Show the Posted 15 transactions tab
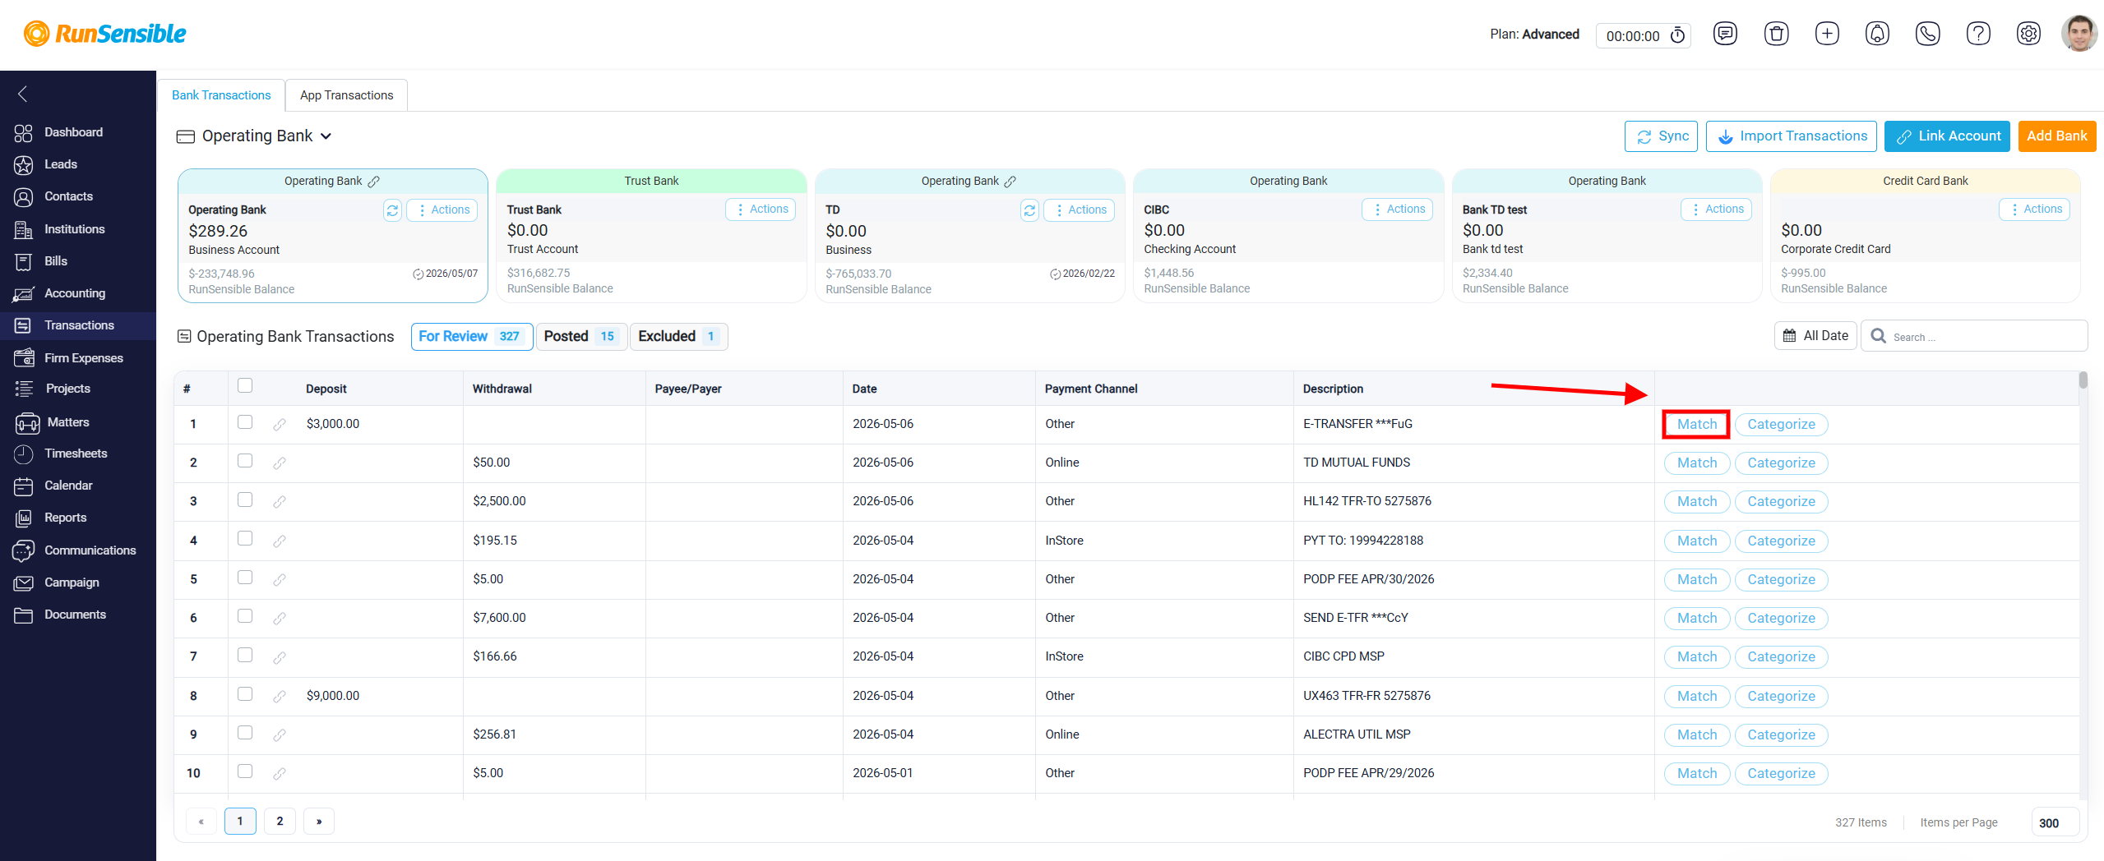This screenshot has height=861, width=2104. 581,337
